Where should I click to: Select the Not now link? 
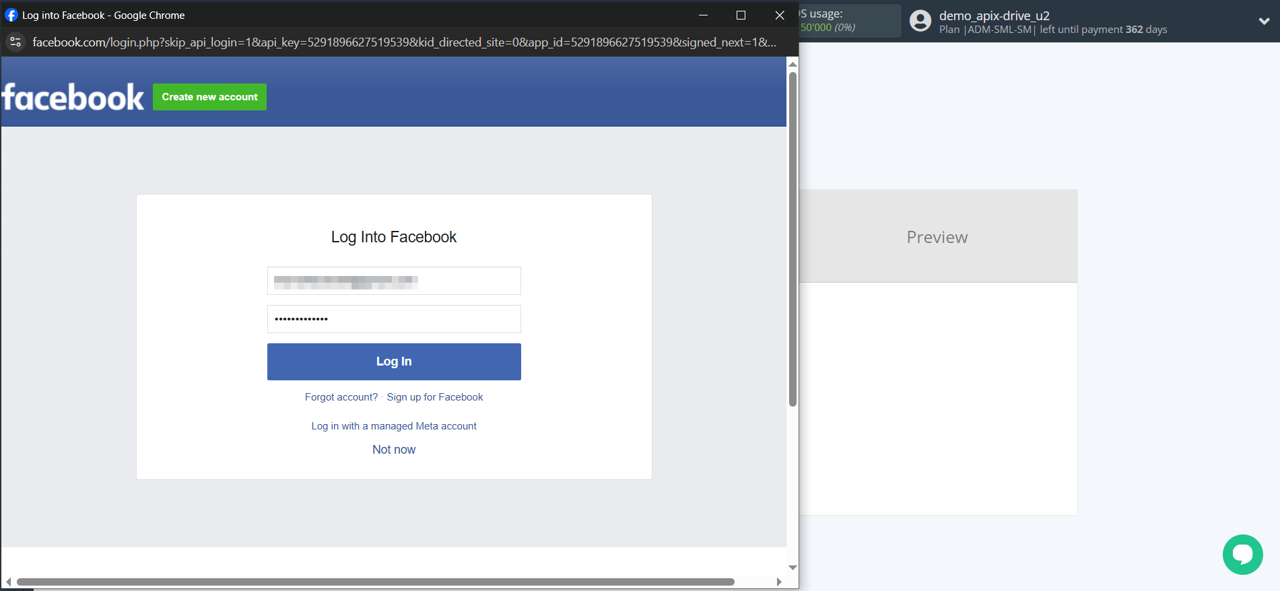click(x=394, y=450)
